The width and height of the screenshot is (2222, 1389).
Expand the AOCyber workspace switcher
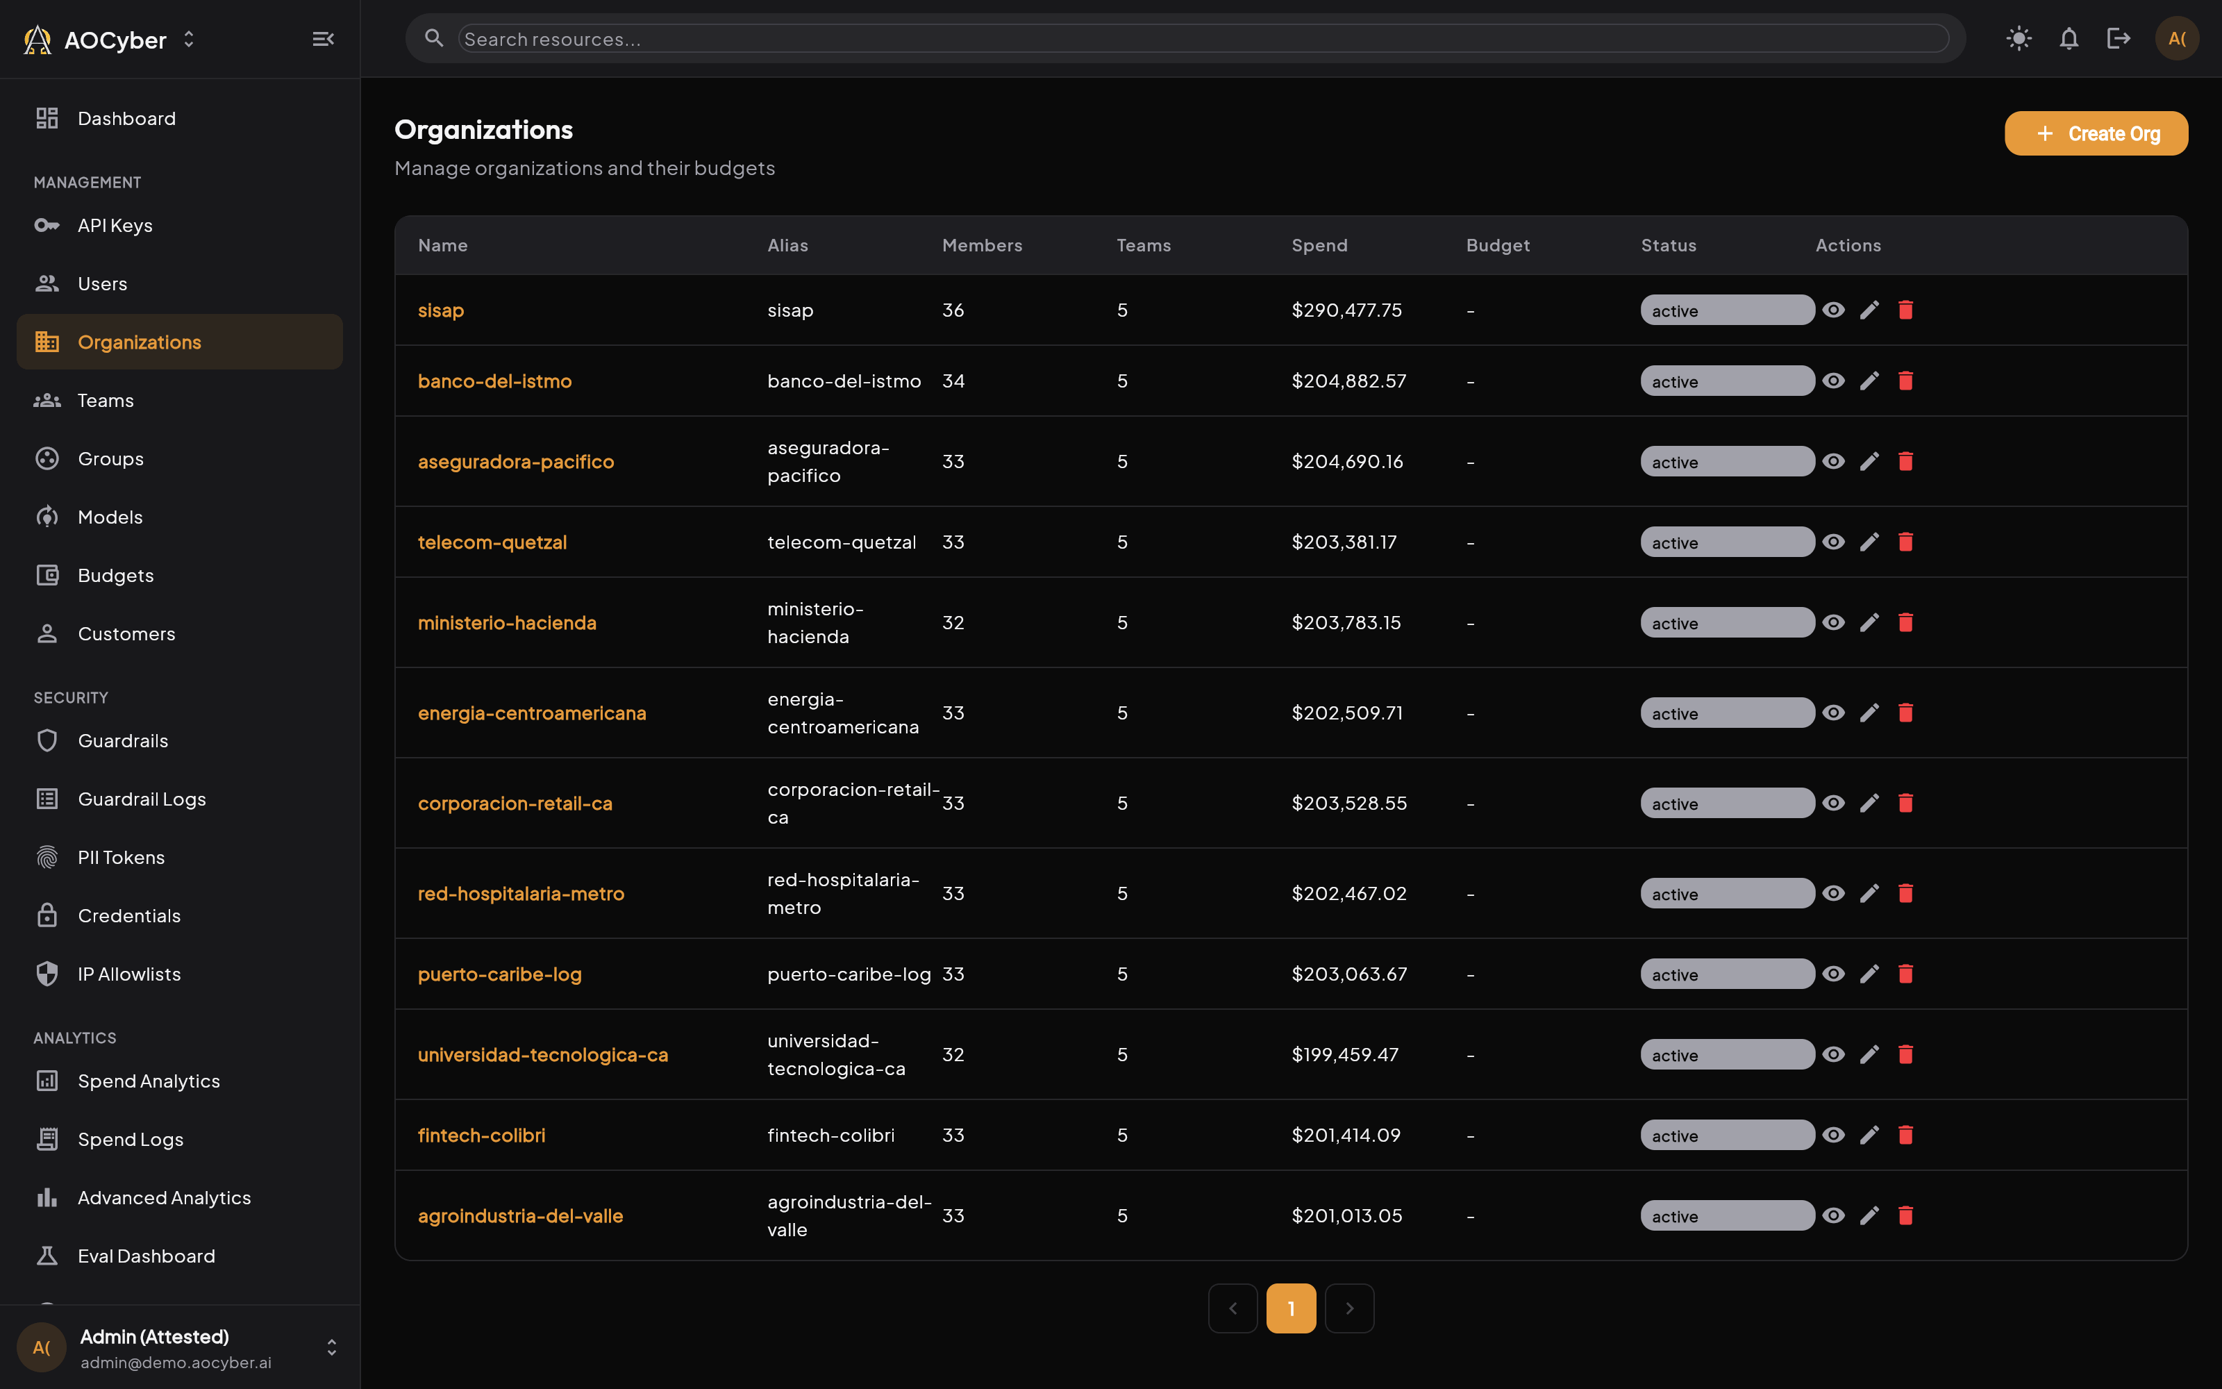point(189,40)
